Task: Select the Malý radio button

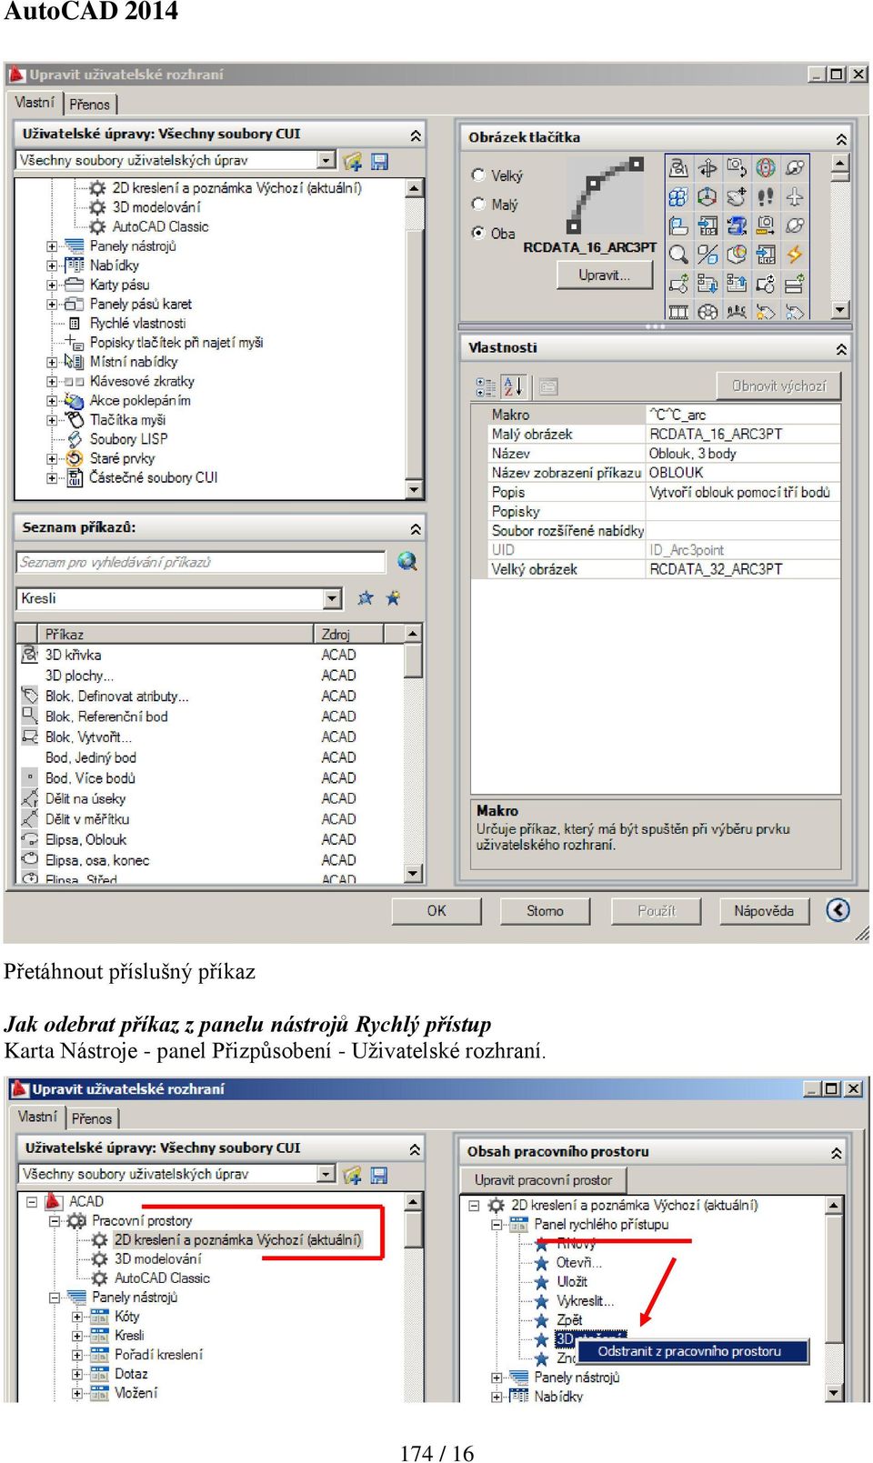Action: (478, 204)
